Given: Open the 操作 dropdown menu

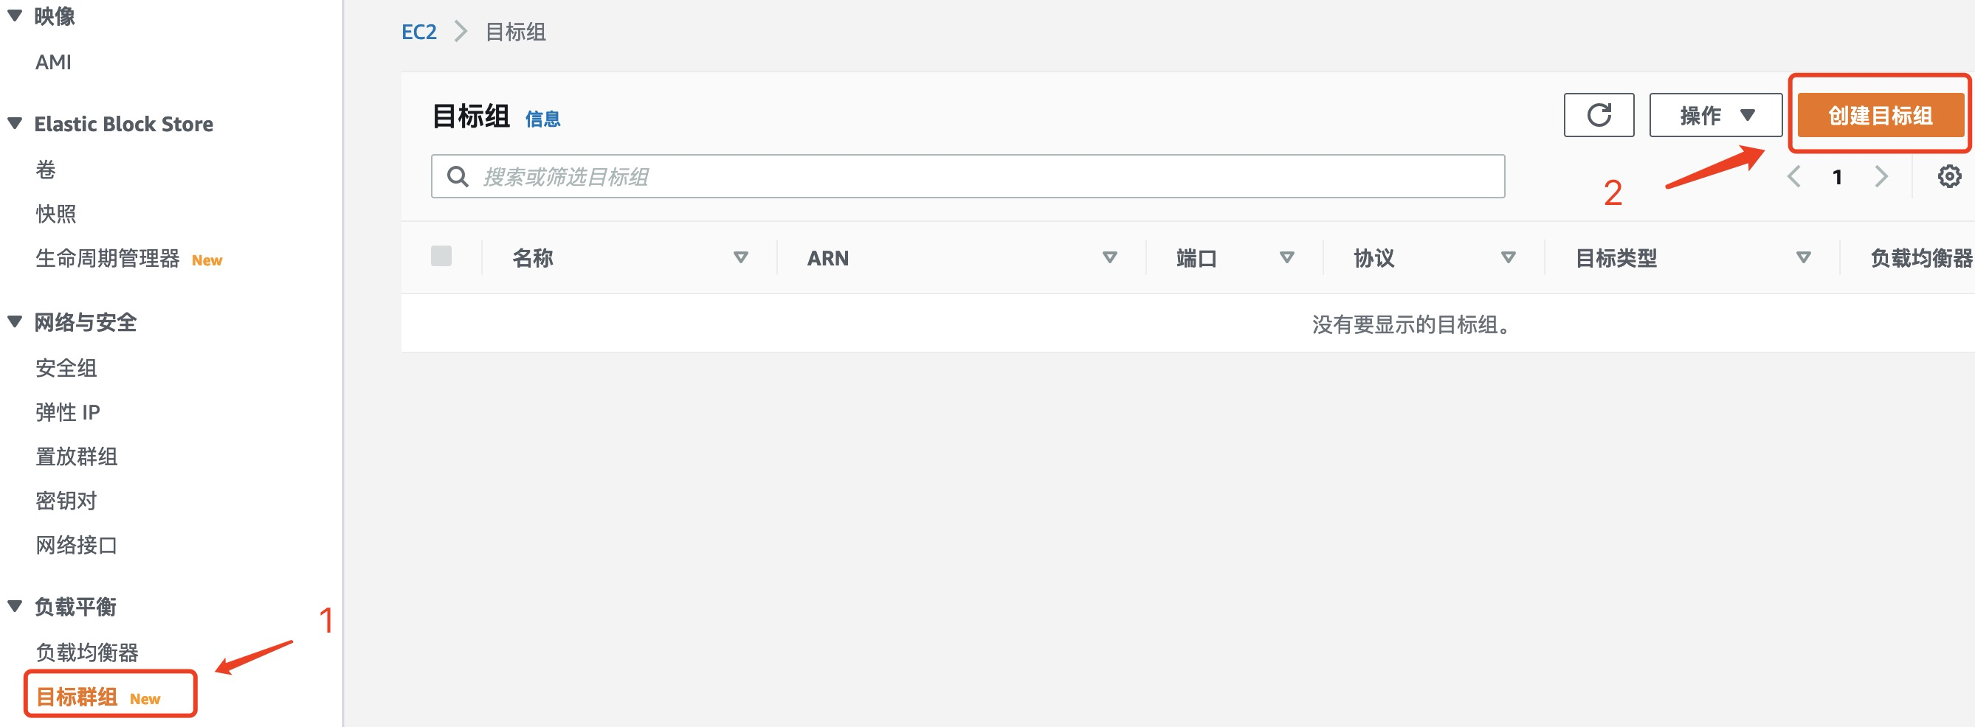Looking at the screenshot, I should tap(1715, 116).
